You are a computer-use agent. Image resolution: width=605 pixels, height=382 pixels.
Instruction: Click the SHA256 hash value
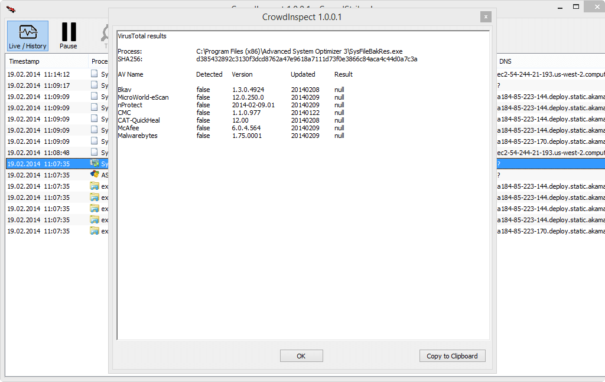pyautogui.click(x=307, y=59)
